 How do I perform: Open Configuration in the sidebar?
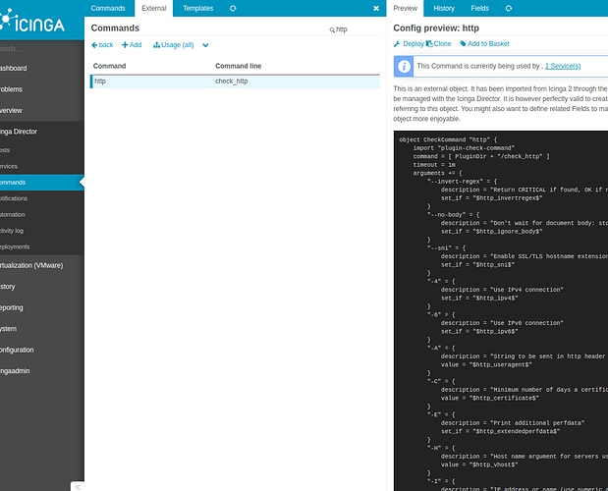click(x=42, y=350)
